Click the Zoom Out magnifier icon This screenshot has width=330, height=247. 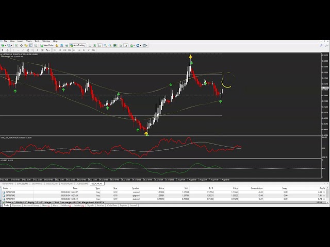[x=109, y=45]
